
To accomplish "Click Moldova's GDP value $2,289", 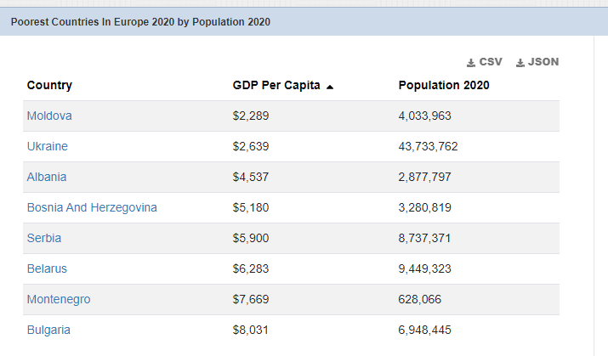I will tap(251, 116).
